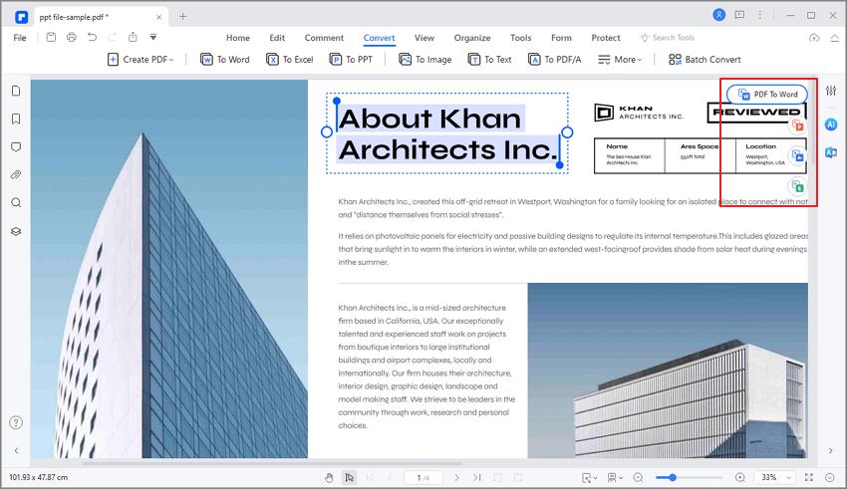
Task: Open Batch Convert
Action: pyautogui.click(x=705, y=60)
